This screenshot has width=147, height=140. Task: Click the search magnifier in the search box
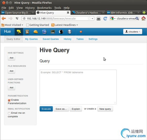click(137, 19)
